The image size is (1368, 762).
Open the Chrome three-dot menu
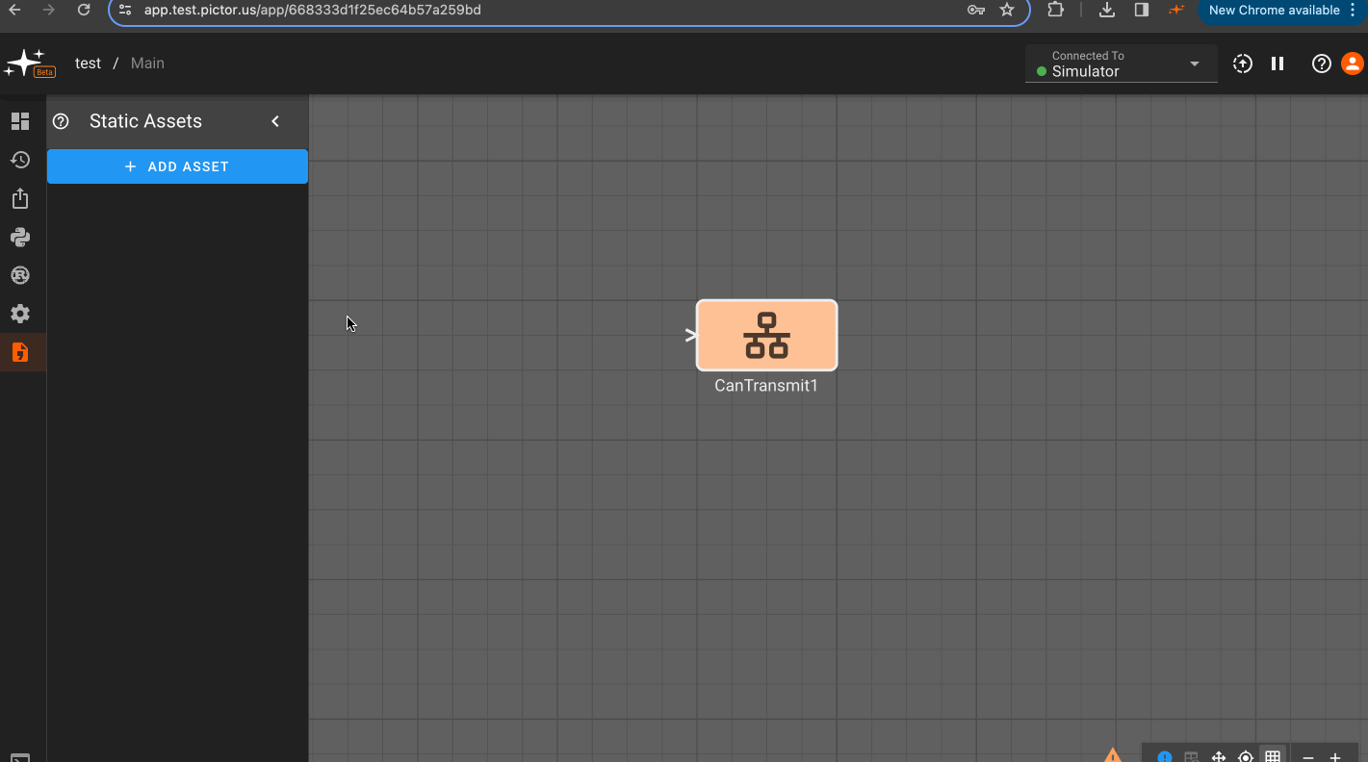[x=1353, y=10]
